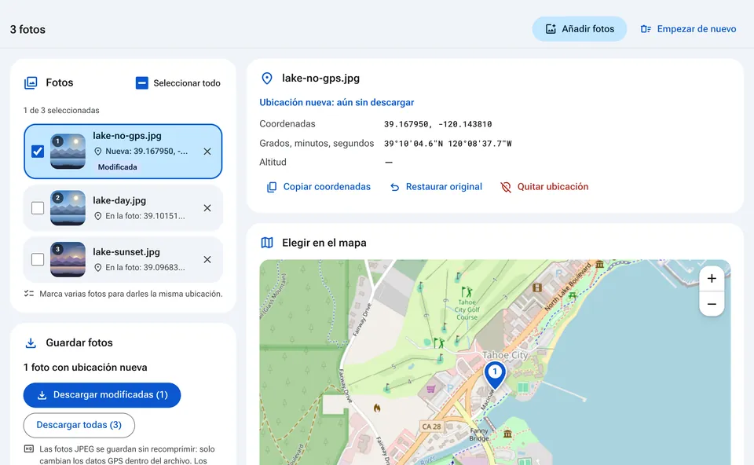Click the pin icon in lake-day.jpg row

[x=97, y=216]
